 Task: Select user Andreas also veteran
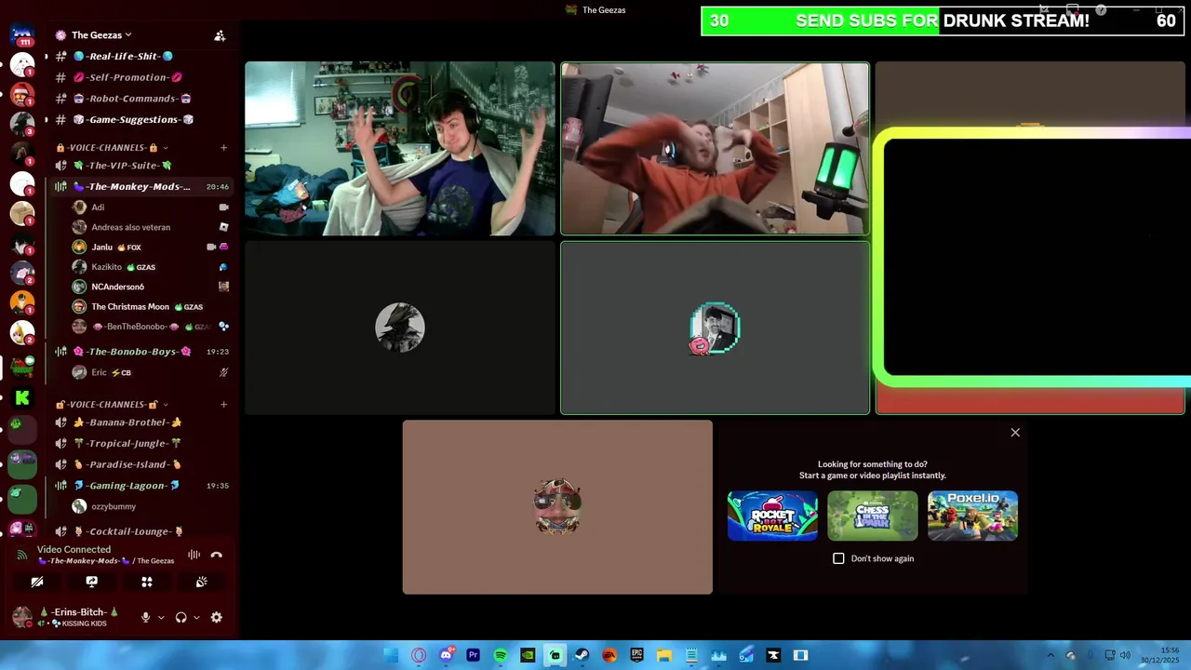[149, 227]
